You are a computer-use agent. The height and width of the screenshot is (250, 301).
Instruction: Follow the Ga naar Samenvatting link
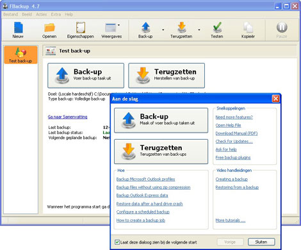click(x=67, y=117)
